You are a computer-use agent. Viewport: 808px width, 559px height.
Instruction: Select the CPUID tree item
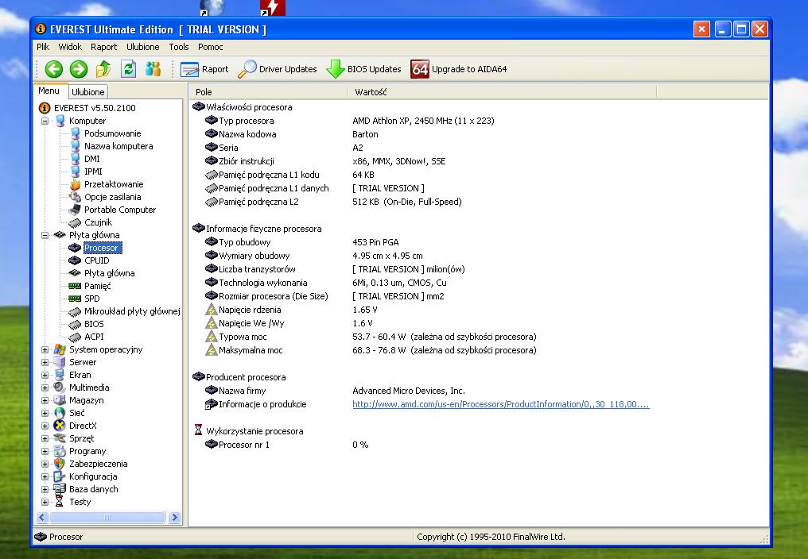(97, 260)
